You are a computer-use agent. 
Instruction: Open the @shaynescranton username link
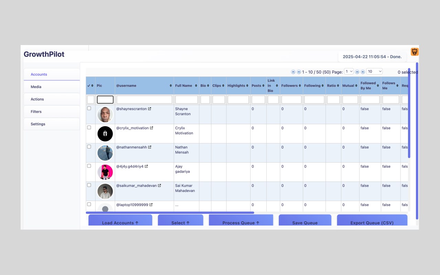pos(131,109)
